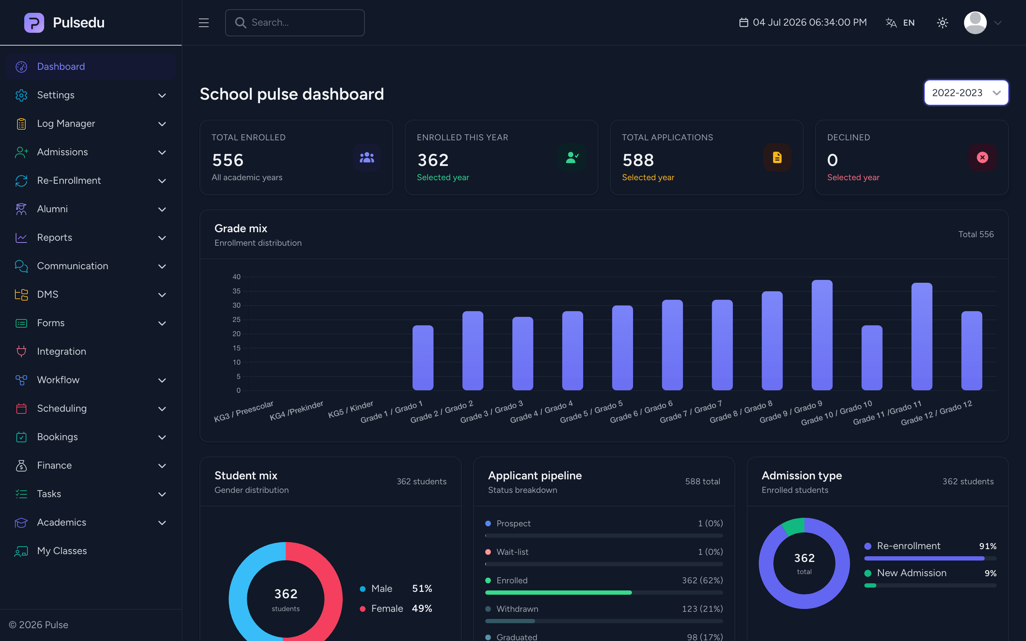Open the Dashboard menu item
This screenshot has width=1026, height=641.
(91, 67)
